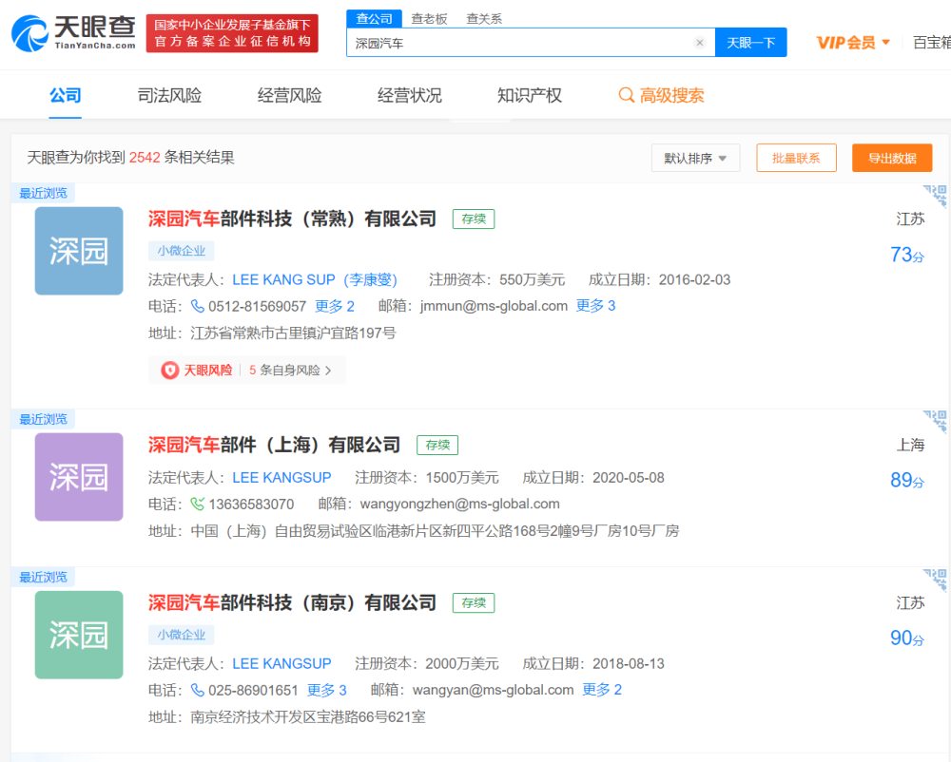Click the 存续 status badge of the 常熟 company
This screenshot has width=951, height=762.
click(474, 219)
